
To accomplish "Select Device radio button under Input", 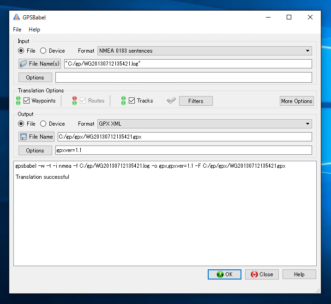I will (x=43, y=51).
